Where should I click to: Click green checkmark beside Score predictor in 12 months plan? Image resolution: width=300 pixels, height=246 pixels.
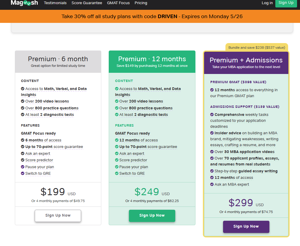(x=117, y=160)
